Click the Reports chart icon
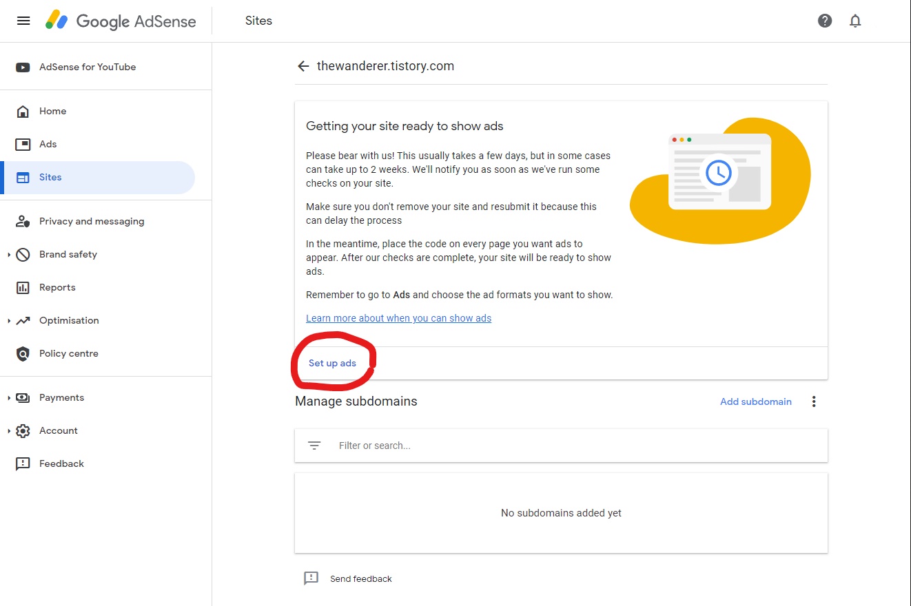 23,287
